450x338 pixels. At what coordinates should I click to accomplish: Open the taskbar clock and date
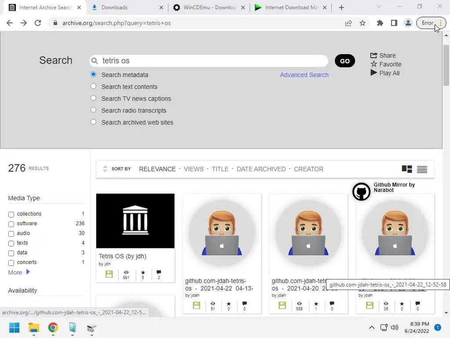[417, 327]
